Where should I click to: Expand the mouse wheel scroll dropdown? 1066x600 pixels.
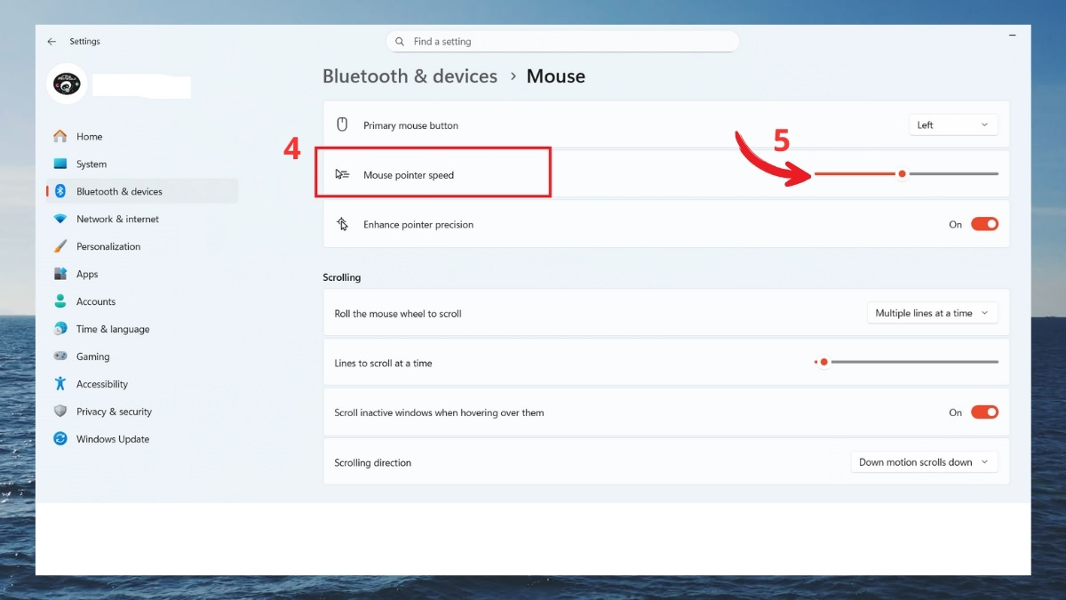[932, 313]
